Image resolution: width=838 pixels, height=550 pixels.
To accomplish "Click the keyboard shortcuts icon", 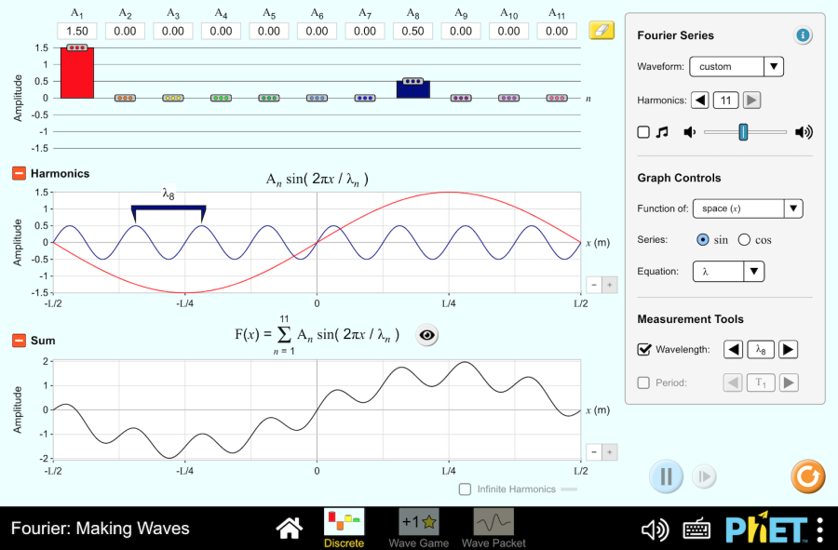I will (697, 530).
